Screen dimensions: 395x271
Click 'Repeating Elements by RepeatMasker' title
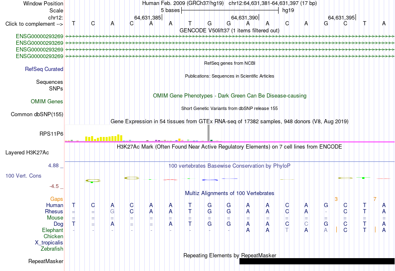click(230, 255)
